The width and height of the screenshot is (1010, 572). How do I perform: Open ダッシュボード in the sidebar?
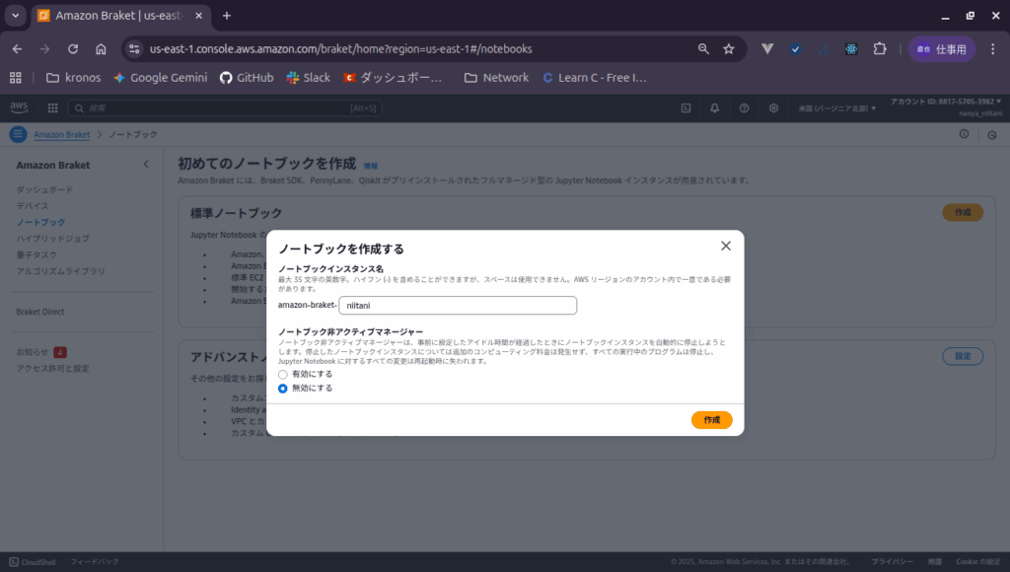(x=44, y=190)
